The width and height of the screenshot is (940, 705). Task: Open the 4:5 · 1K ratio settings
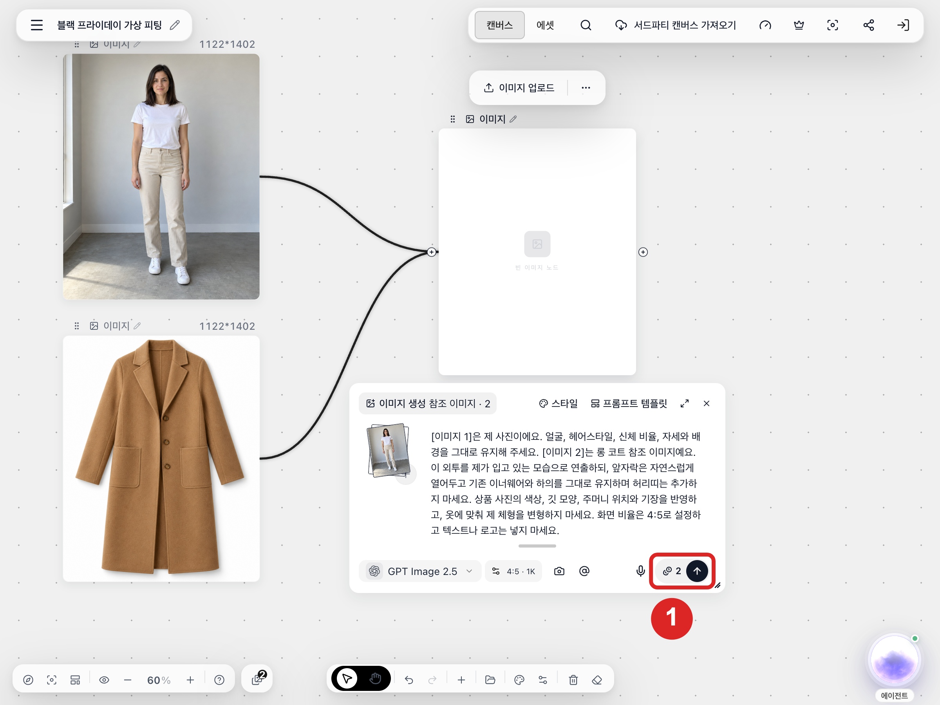(513, 571)
